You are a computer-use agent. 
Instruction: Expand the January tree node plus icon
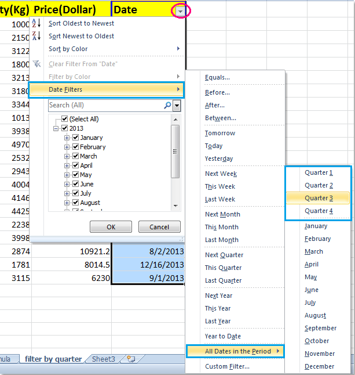67,138
